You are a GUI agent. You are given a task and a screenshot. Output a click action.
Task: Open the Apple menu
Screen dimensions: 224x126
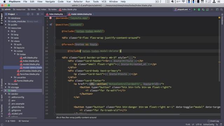click(x=5, y=1)
